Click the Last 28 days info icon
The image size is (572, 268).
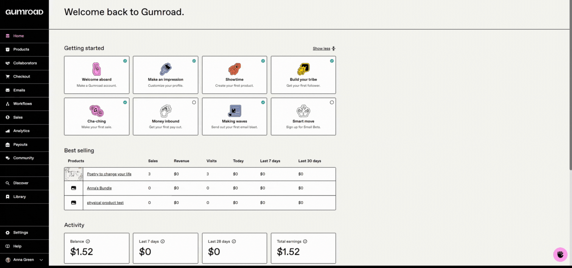234,241
